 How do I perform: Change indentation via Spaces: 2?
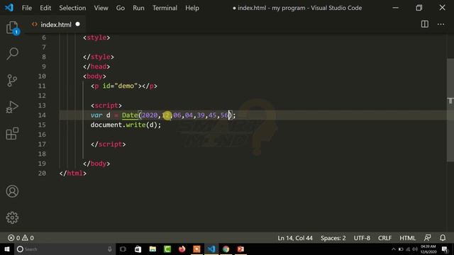pos(333,238)
